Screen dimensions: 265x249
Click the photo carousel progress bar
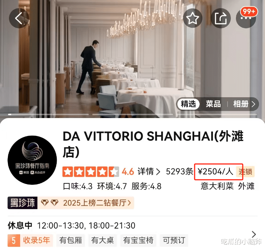[132, 114]
